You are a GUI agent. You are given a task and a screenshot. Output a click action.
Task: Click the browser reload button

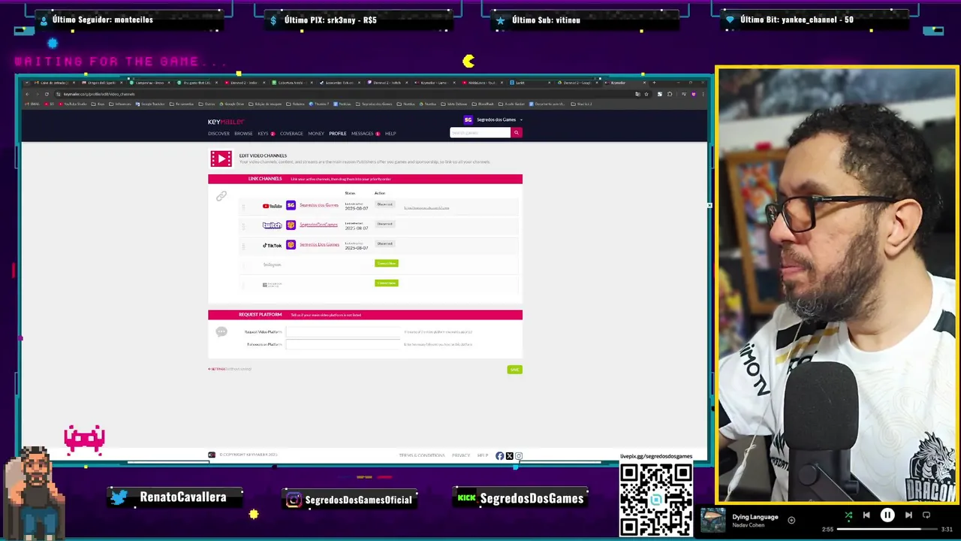(x=47, y=94)
